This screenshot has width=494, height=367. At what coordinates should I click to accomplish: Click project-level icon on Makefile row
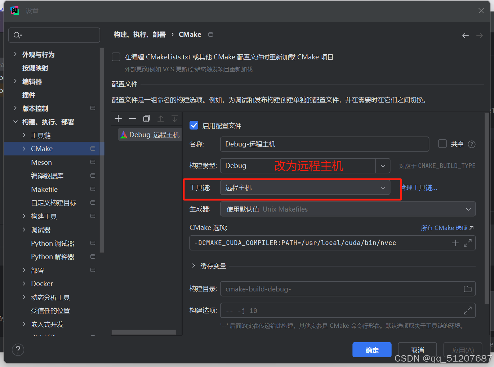coord(93,189)
